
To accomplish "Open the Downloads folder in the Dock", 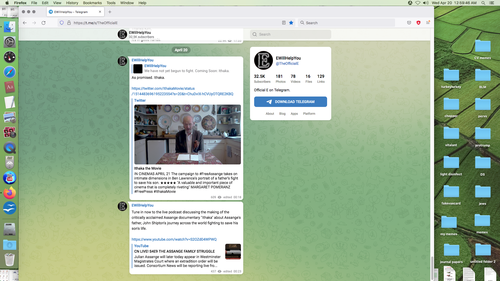I will [x=10, y=245].
